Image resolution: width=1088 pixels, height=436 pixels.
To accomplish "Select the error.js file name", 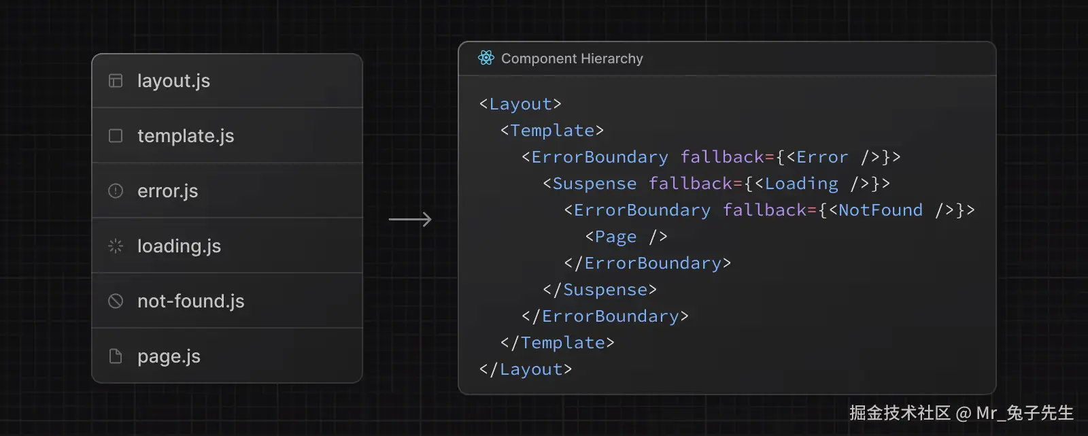I will coord(167,191).
